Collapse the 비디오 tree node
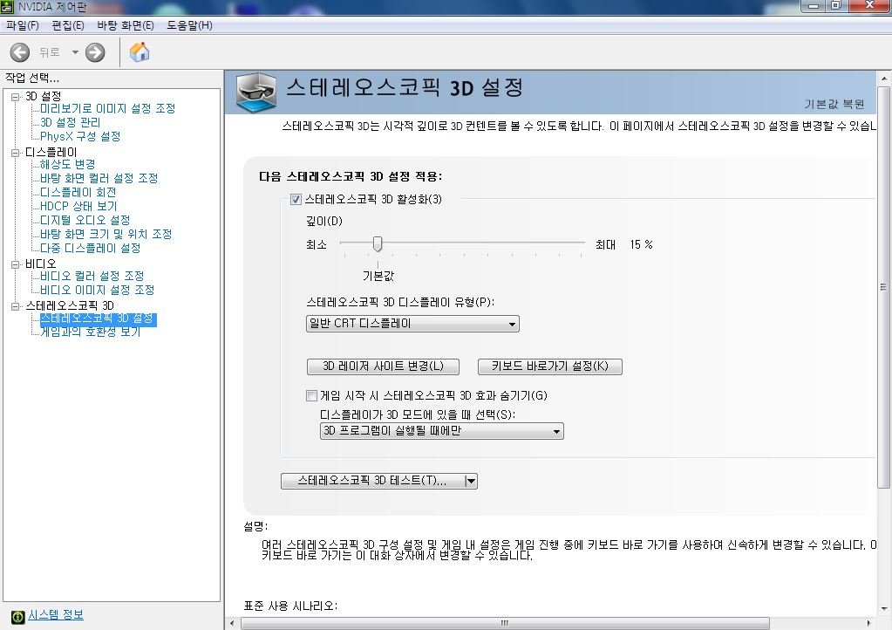Screen dimensions: 892x630 click(16, 264)
